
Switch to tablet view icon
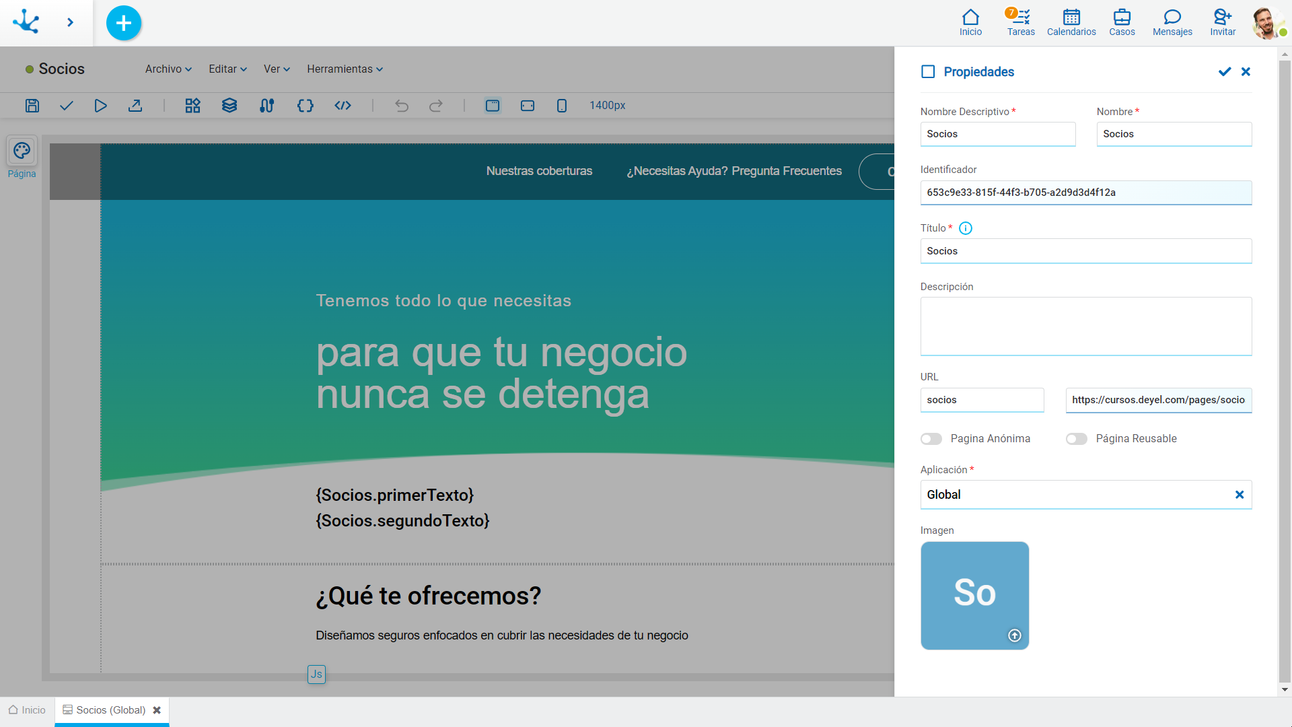(528, 106)
